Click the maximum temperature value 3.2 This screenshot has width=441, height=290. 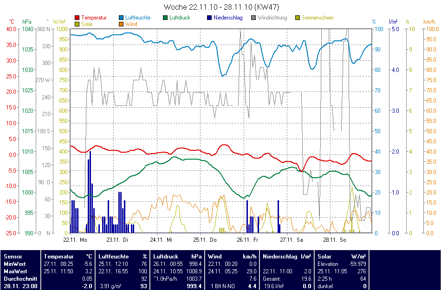pos(89,271)
